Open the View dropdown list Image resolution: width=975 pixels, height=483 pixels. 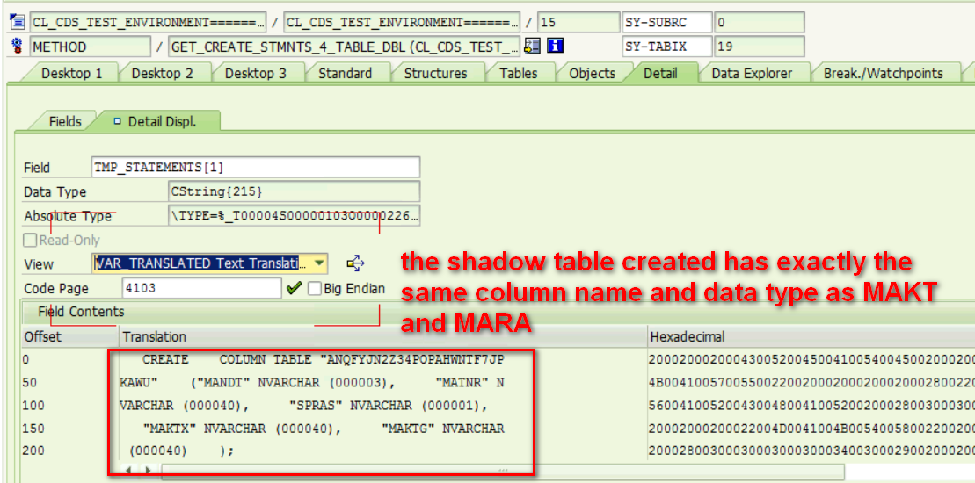point(320,263)
